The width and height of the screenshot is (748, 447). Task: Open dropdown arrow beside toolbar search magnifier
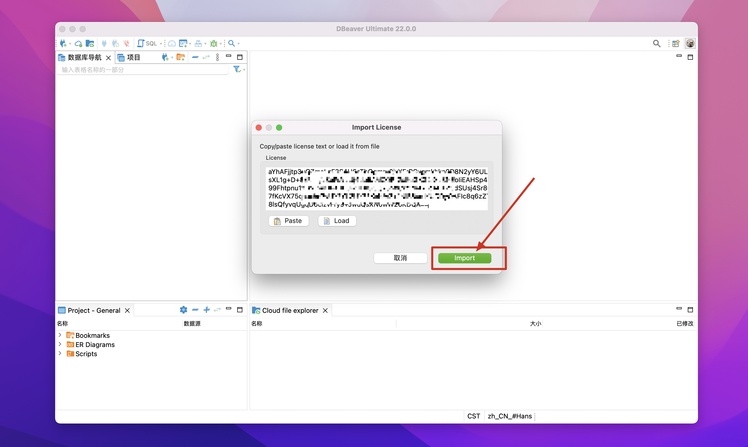[239, 44]
